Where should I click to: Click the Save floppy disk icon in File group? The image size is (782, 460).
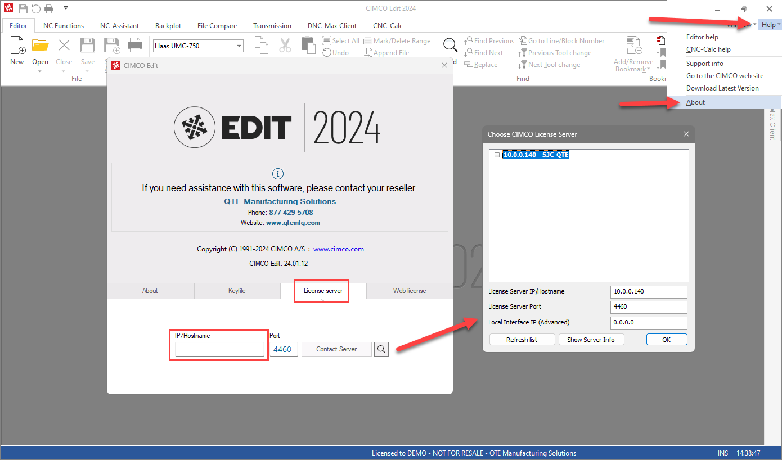[88, 46]
